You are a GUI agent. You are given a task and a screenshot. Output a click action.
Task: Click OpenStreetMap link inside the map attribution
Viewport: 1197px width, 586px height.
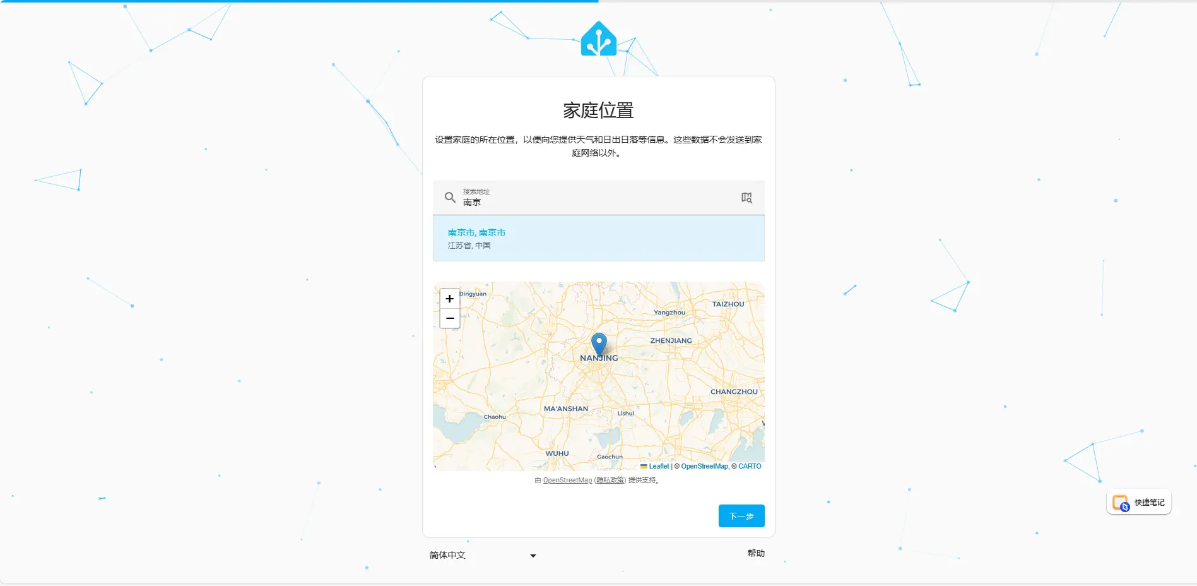704,466
